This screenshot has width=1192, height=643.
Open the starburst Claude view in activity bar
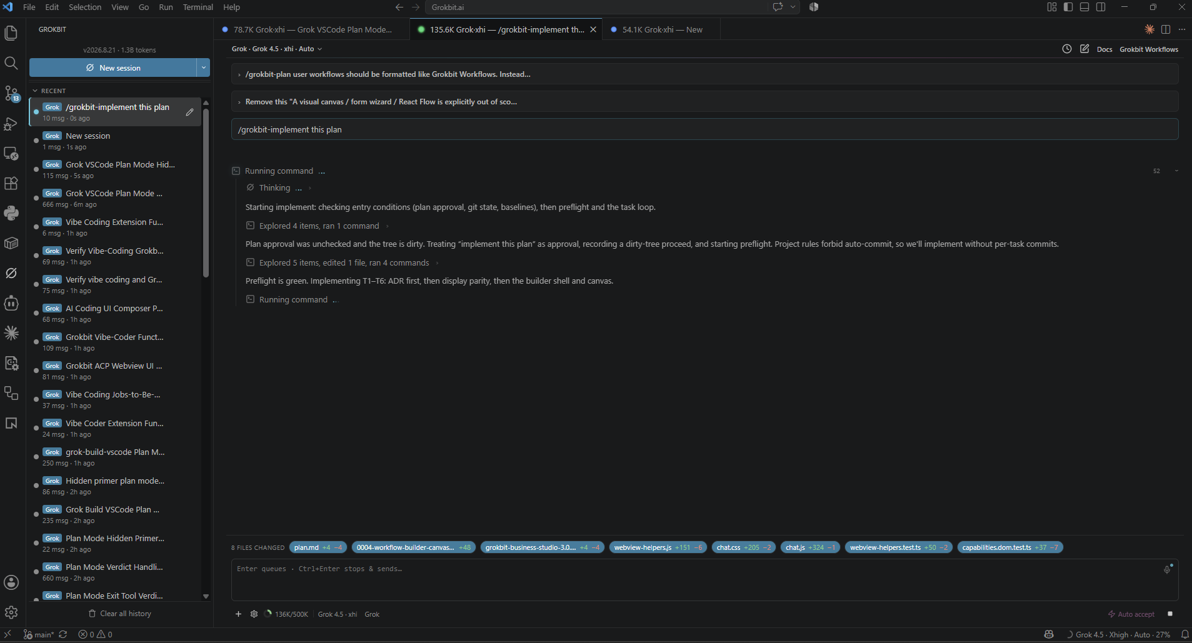tap(11, 333)
